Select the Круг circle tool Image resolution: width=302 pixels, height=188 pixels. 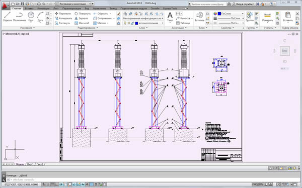(31, 17)
